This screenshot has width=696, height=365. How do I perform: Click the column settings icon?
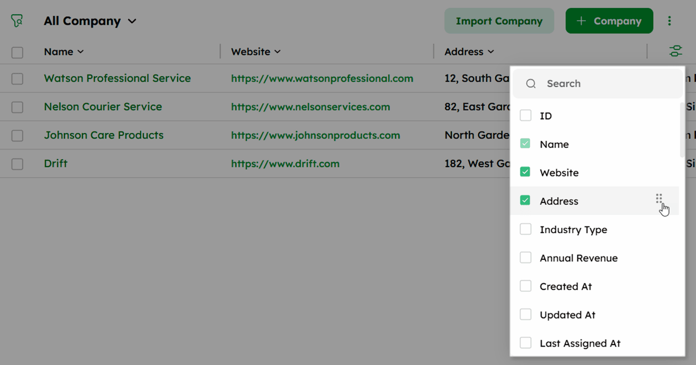coord(675,51)
